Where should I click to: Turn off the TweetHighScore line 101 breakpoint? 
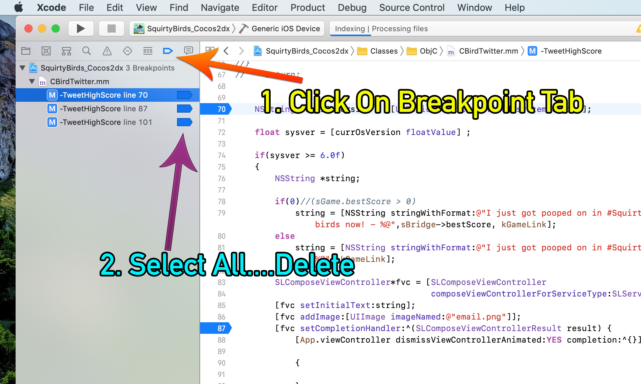click(x=184, y=122)
